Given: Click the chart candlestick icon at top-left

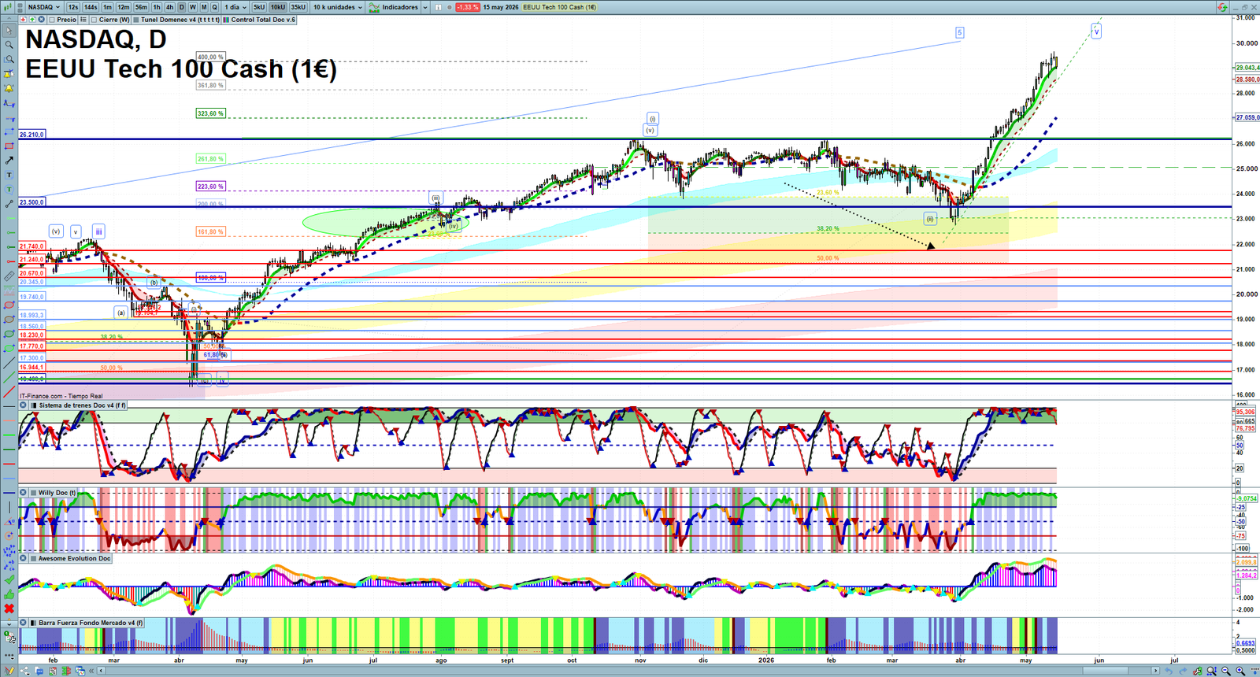Looking at the screenshot, I should [8, 7].
